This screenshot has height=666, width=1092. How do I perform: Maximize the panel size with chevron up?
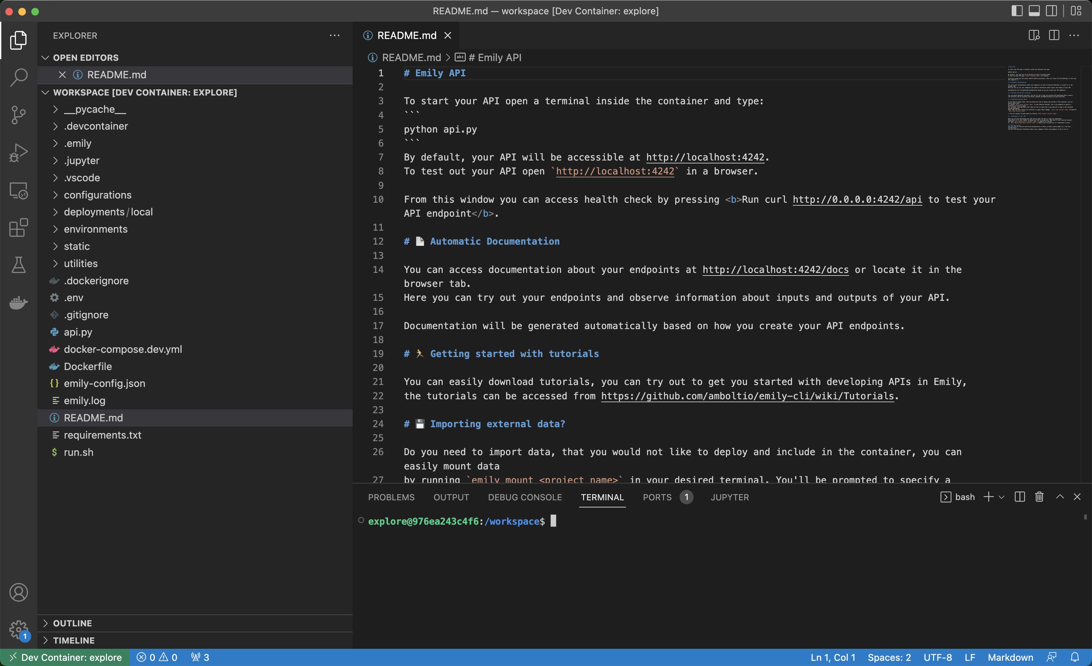point(1060,497)
